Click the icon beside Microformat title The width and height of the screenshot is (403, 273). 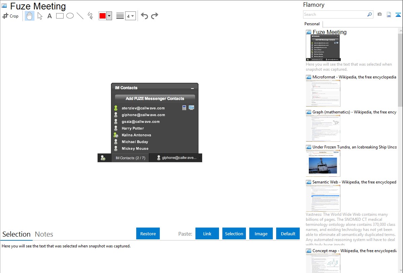pyautogui.click(x=308, y=77)
